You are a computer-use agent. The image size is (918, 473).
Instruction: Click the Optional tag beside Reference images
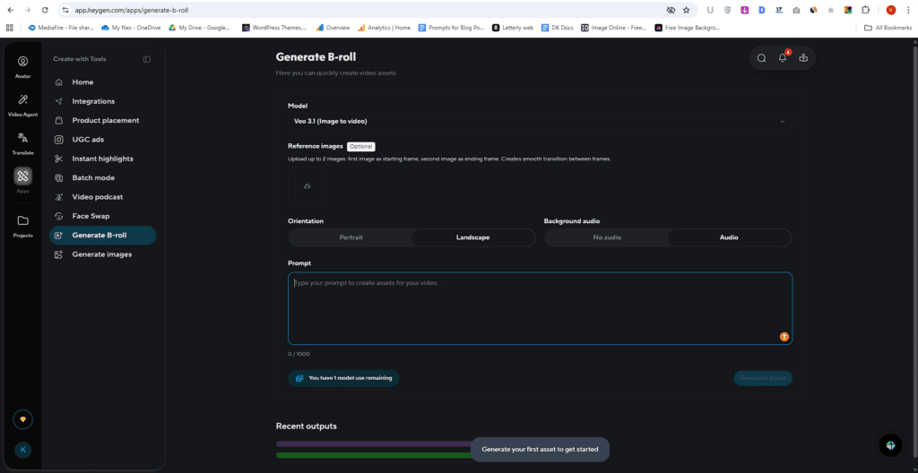pos(360,146)
